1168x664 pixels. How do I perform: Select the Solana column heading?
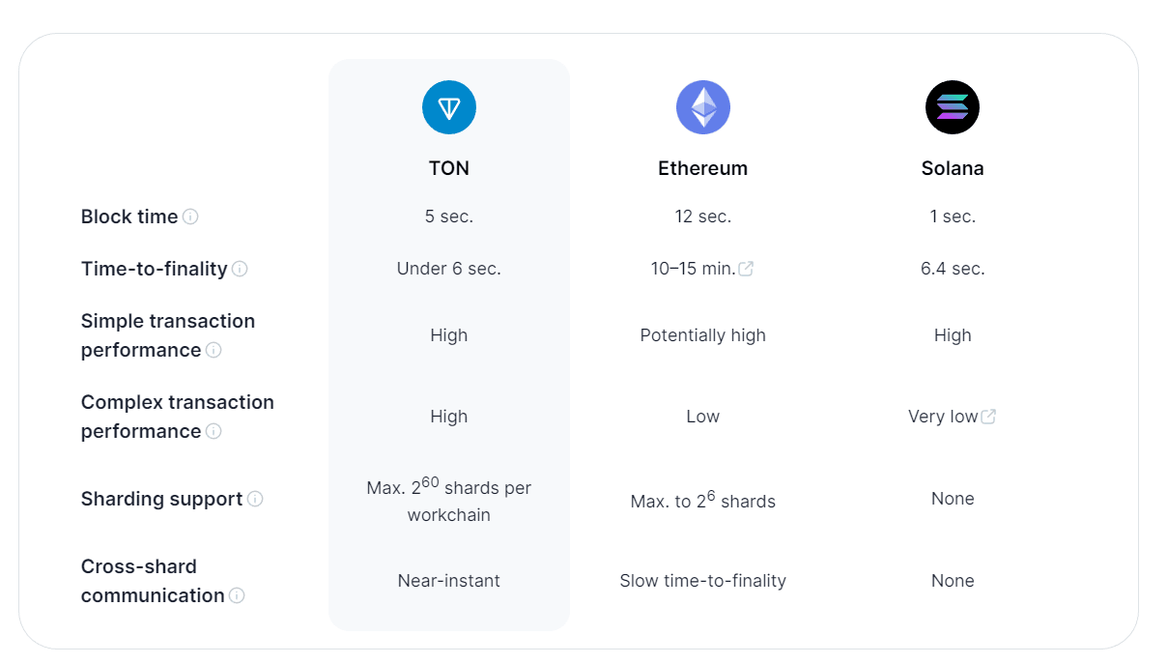pyautogui.click(x=953, y=168)
